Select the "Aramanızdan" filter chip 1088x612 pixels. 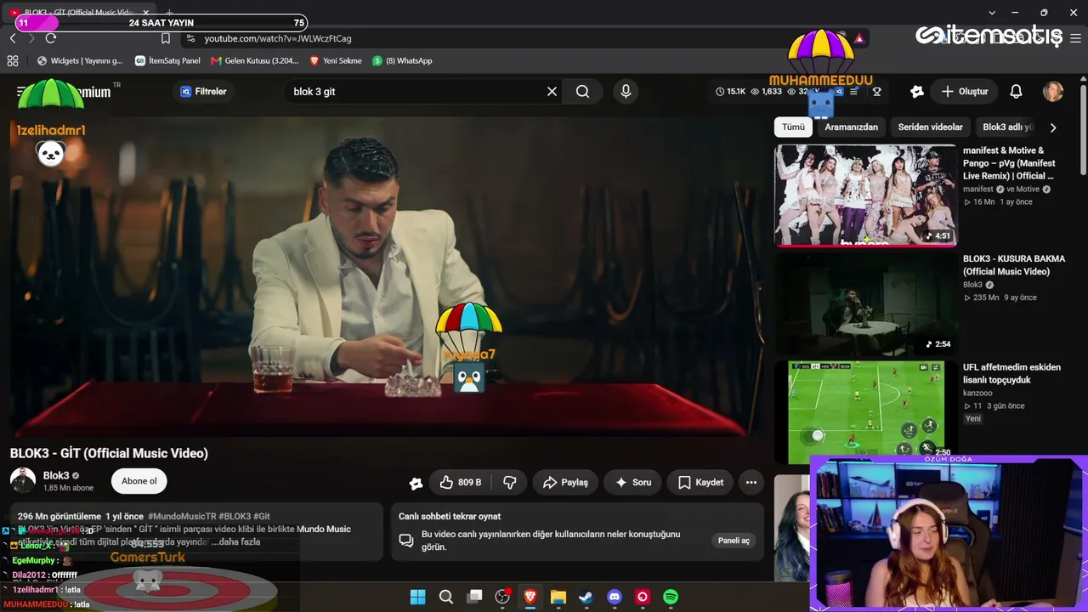click(851, 127)
